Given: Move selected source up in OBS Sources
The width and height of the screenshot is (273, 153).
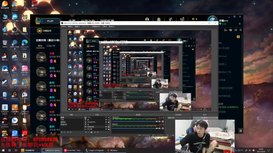Looking at the screenshot, I should tap(95, 132).
